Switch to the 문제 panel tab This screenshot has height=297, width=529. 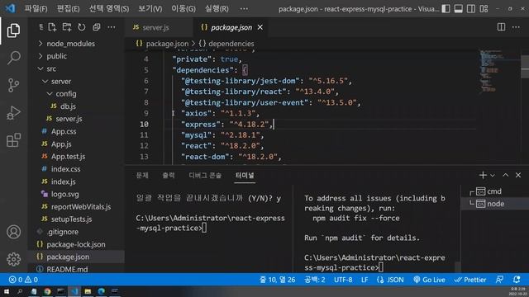point(142,176)
